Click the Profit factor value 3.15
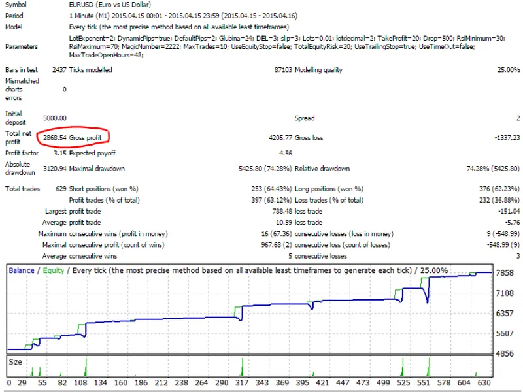 tap(60, 153)
